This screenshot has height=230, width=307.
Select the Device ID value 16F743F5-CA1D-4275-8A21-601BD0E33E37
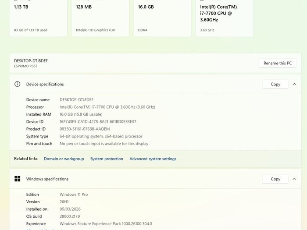[x=98, y=122]
